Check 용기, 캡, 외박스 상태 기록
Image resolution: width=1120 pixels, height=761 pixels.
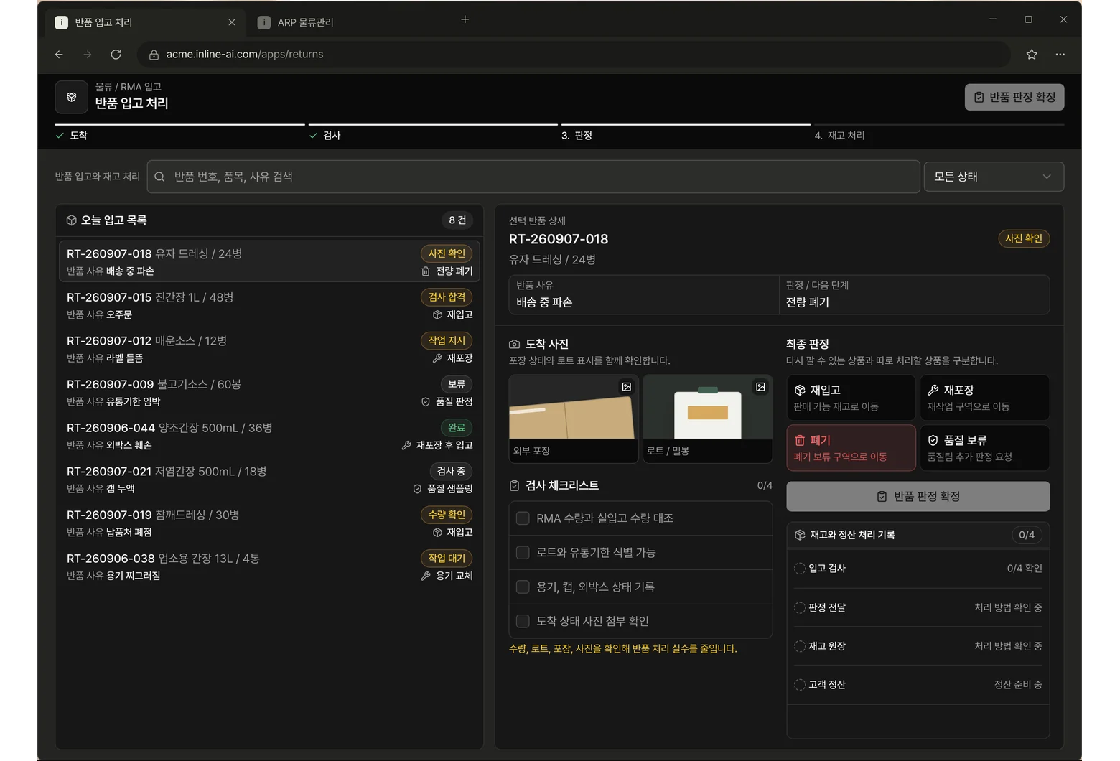coord(523,587)
